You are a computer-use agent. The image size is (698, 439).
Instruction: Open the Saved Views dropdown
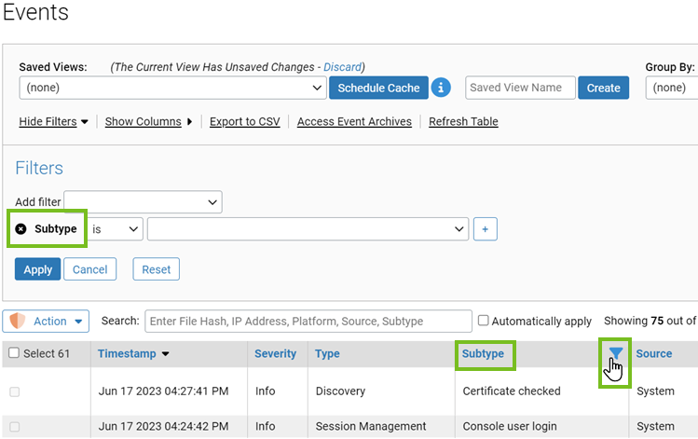[172, 88]
